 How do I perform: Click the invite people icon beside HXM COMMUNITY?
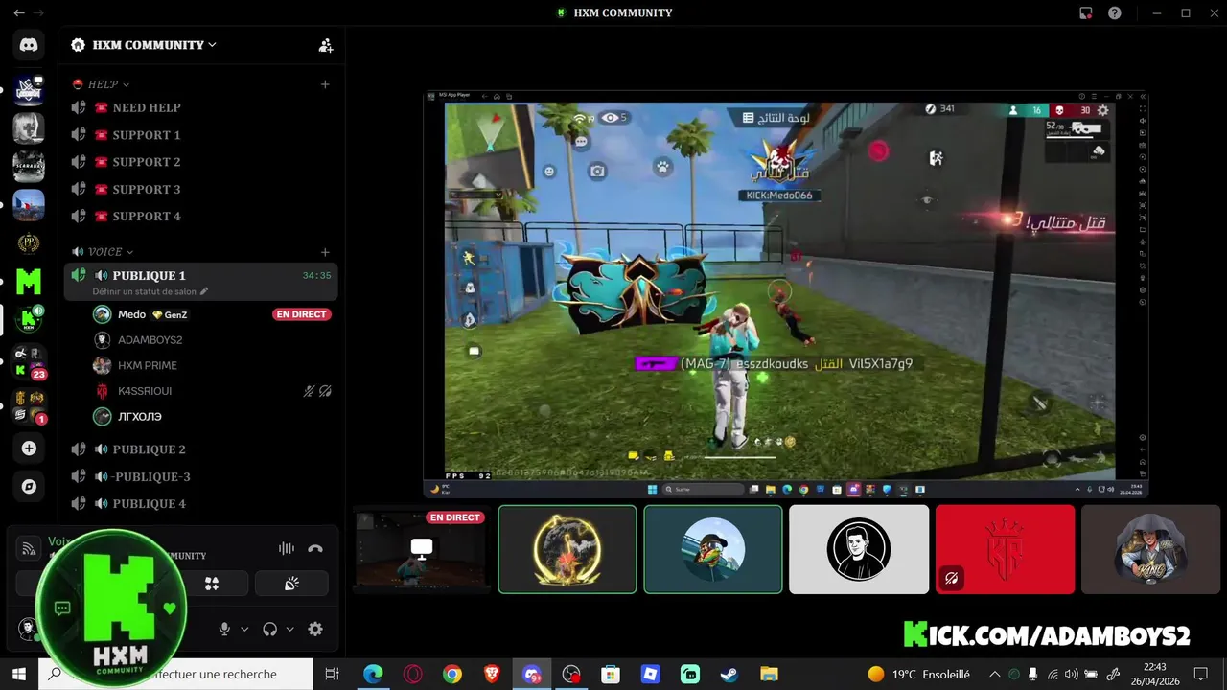(x=326, y=45)
